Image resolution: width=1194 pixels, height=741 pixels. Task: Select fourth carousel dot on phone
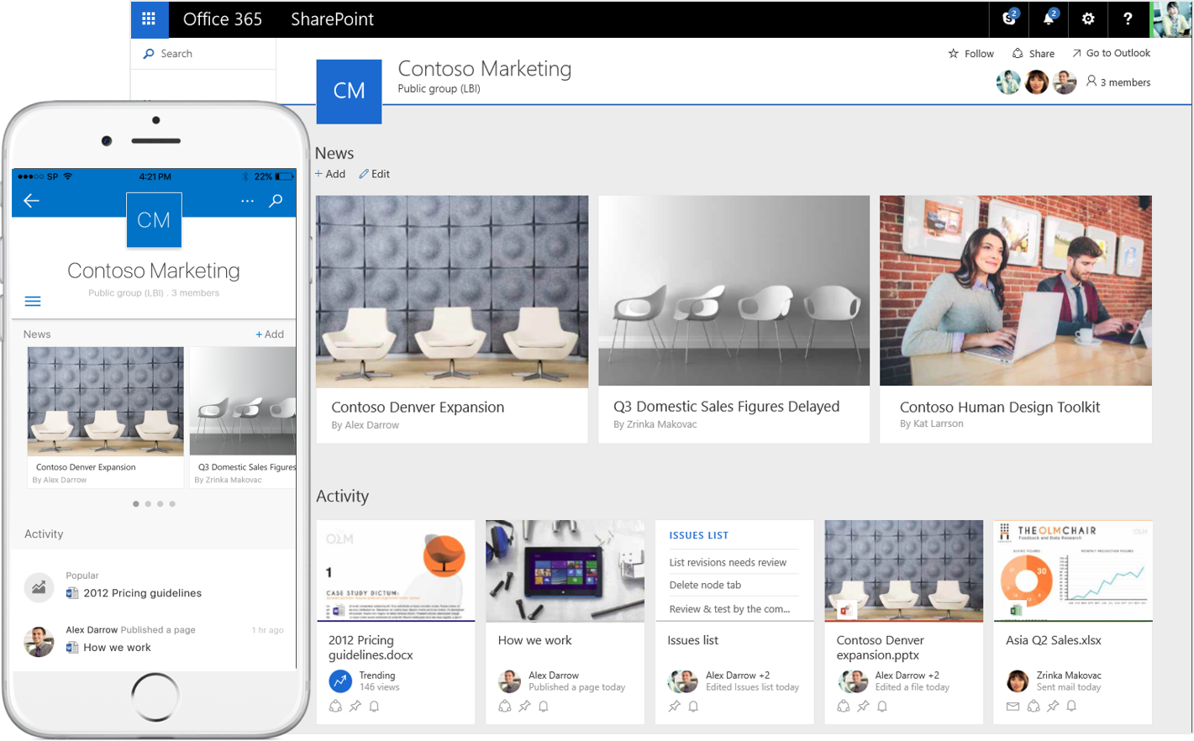172,504
